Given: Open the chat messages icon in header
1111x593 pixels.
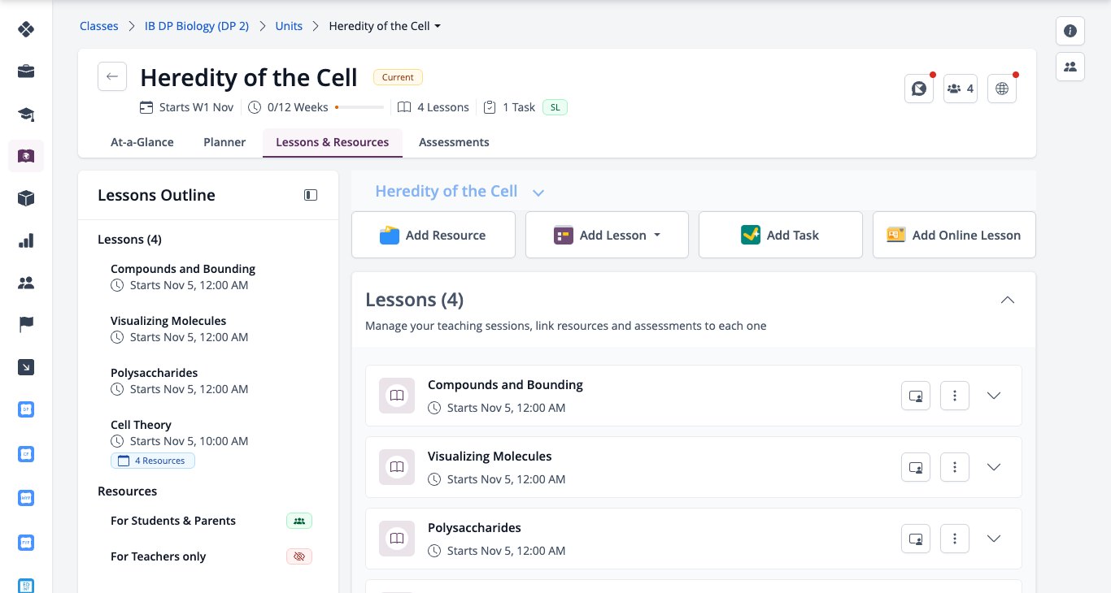Looking at the screenshot, I should pos(919,89).
